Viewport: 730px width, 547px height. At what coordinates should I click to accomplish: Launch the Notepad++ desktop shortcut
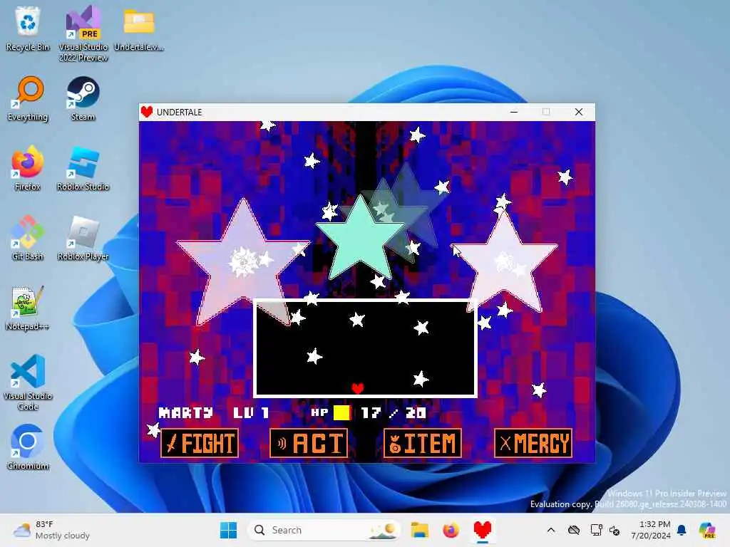(28, 308)
